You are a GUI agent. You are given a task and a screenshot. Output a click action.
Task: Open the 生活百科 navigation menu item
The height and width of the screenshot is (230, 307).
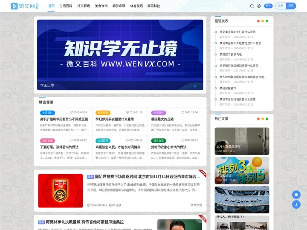coord(66,6)
